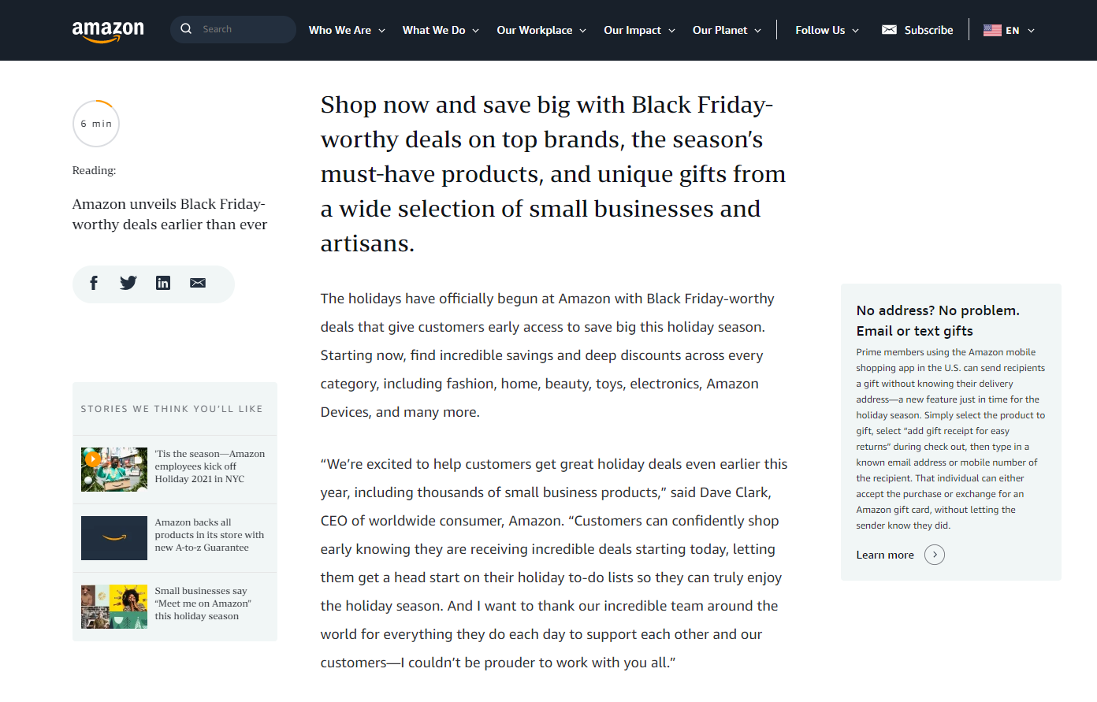Share article on Twitter
Viewport: 1097px width, 702px height.
pyautogui.click(x=128, y=284)
